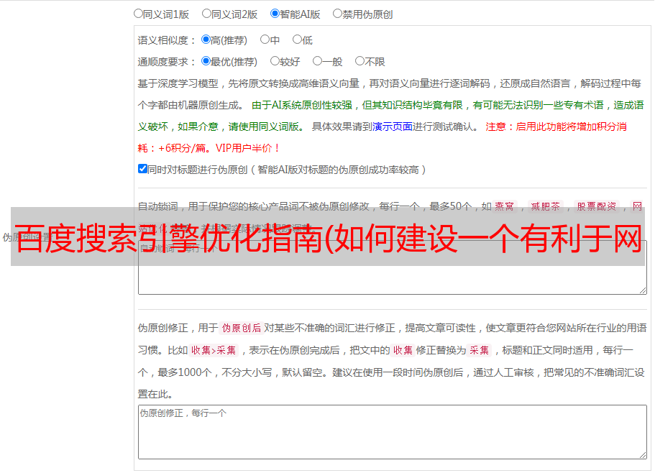The width and height of the screenshot is (655, 473).
Task: Click the 股票配资 example keyword tag
Action: coord(597,206)
